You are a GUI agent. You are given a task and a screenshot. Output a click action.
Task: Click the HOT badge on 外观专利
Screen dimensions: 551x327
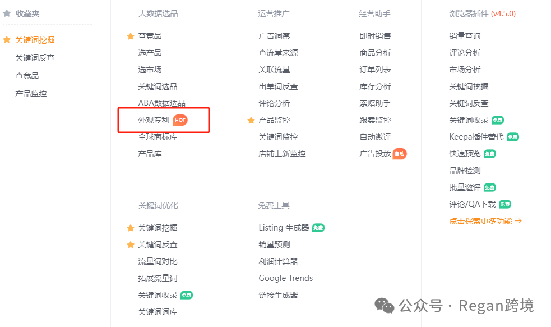tap(180, 119)
